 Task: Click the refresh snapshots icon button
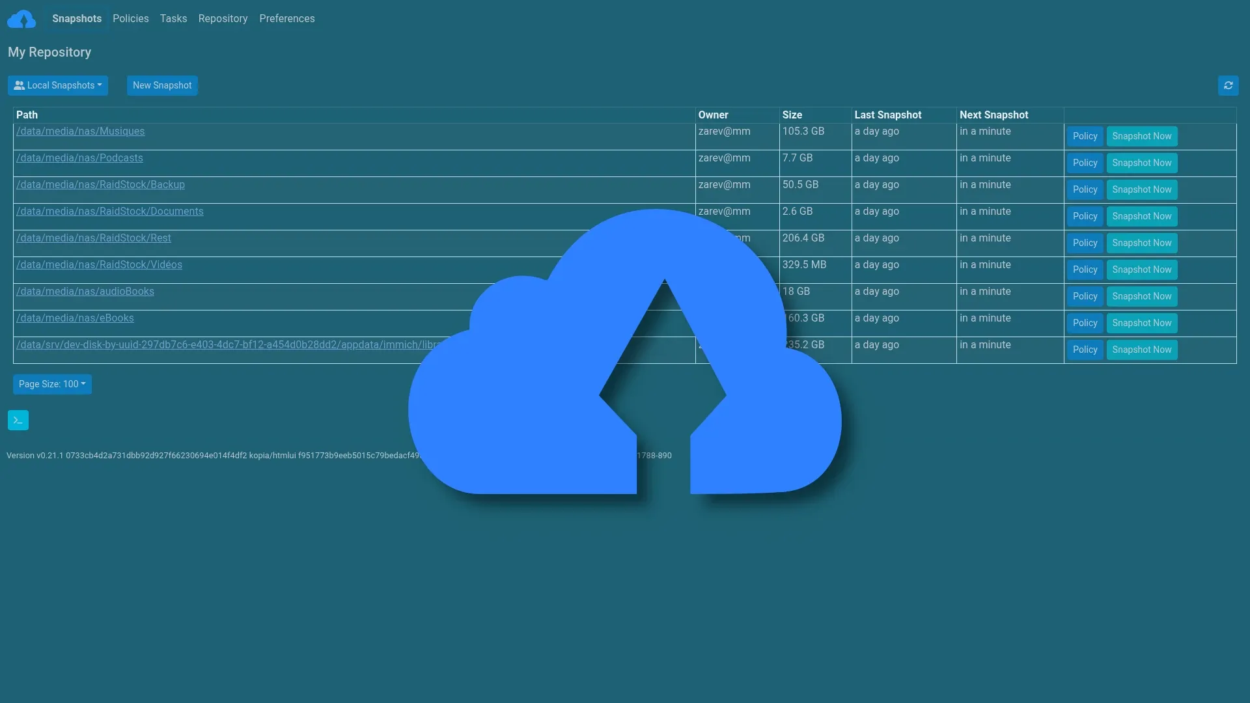tap(1228, 85)
